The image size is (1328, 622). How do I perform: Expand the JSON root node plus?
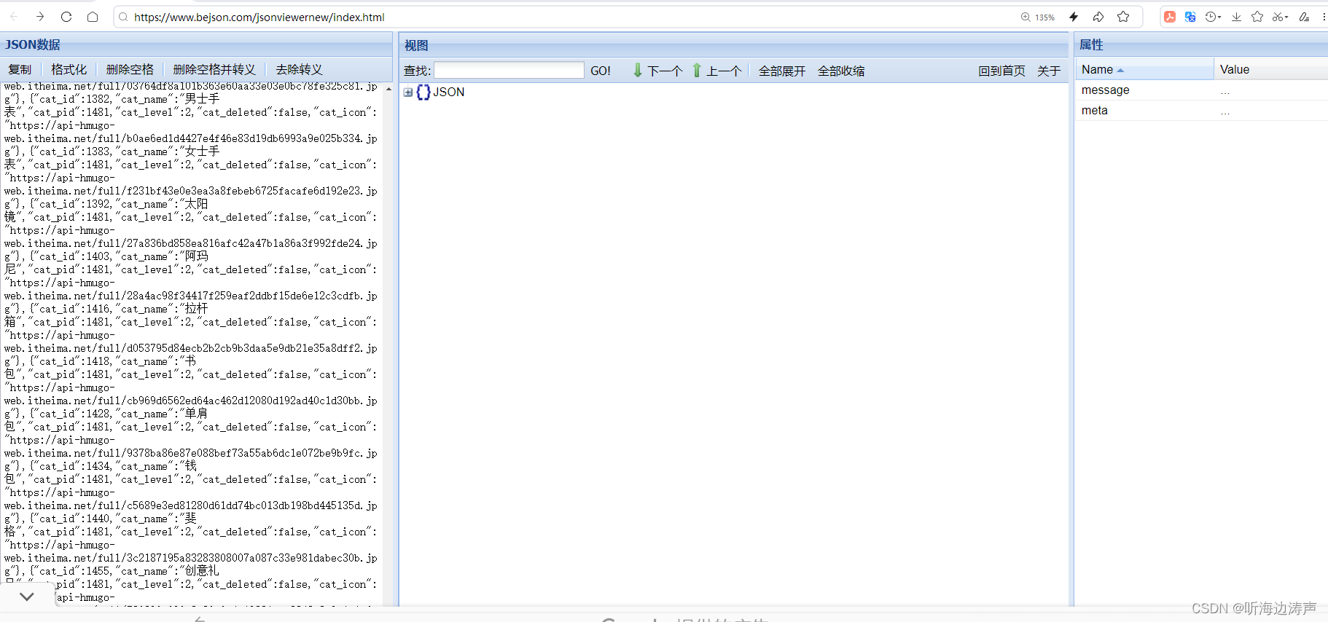click(x=408, y=92)
